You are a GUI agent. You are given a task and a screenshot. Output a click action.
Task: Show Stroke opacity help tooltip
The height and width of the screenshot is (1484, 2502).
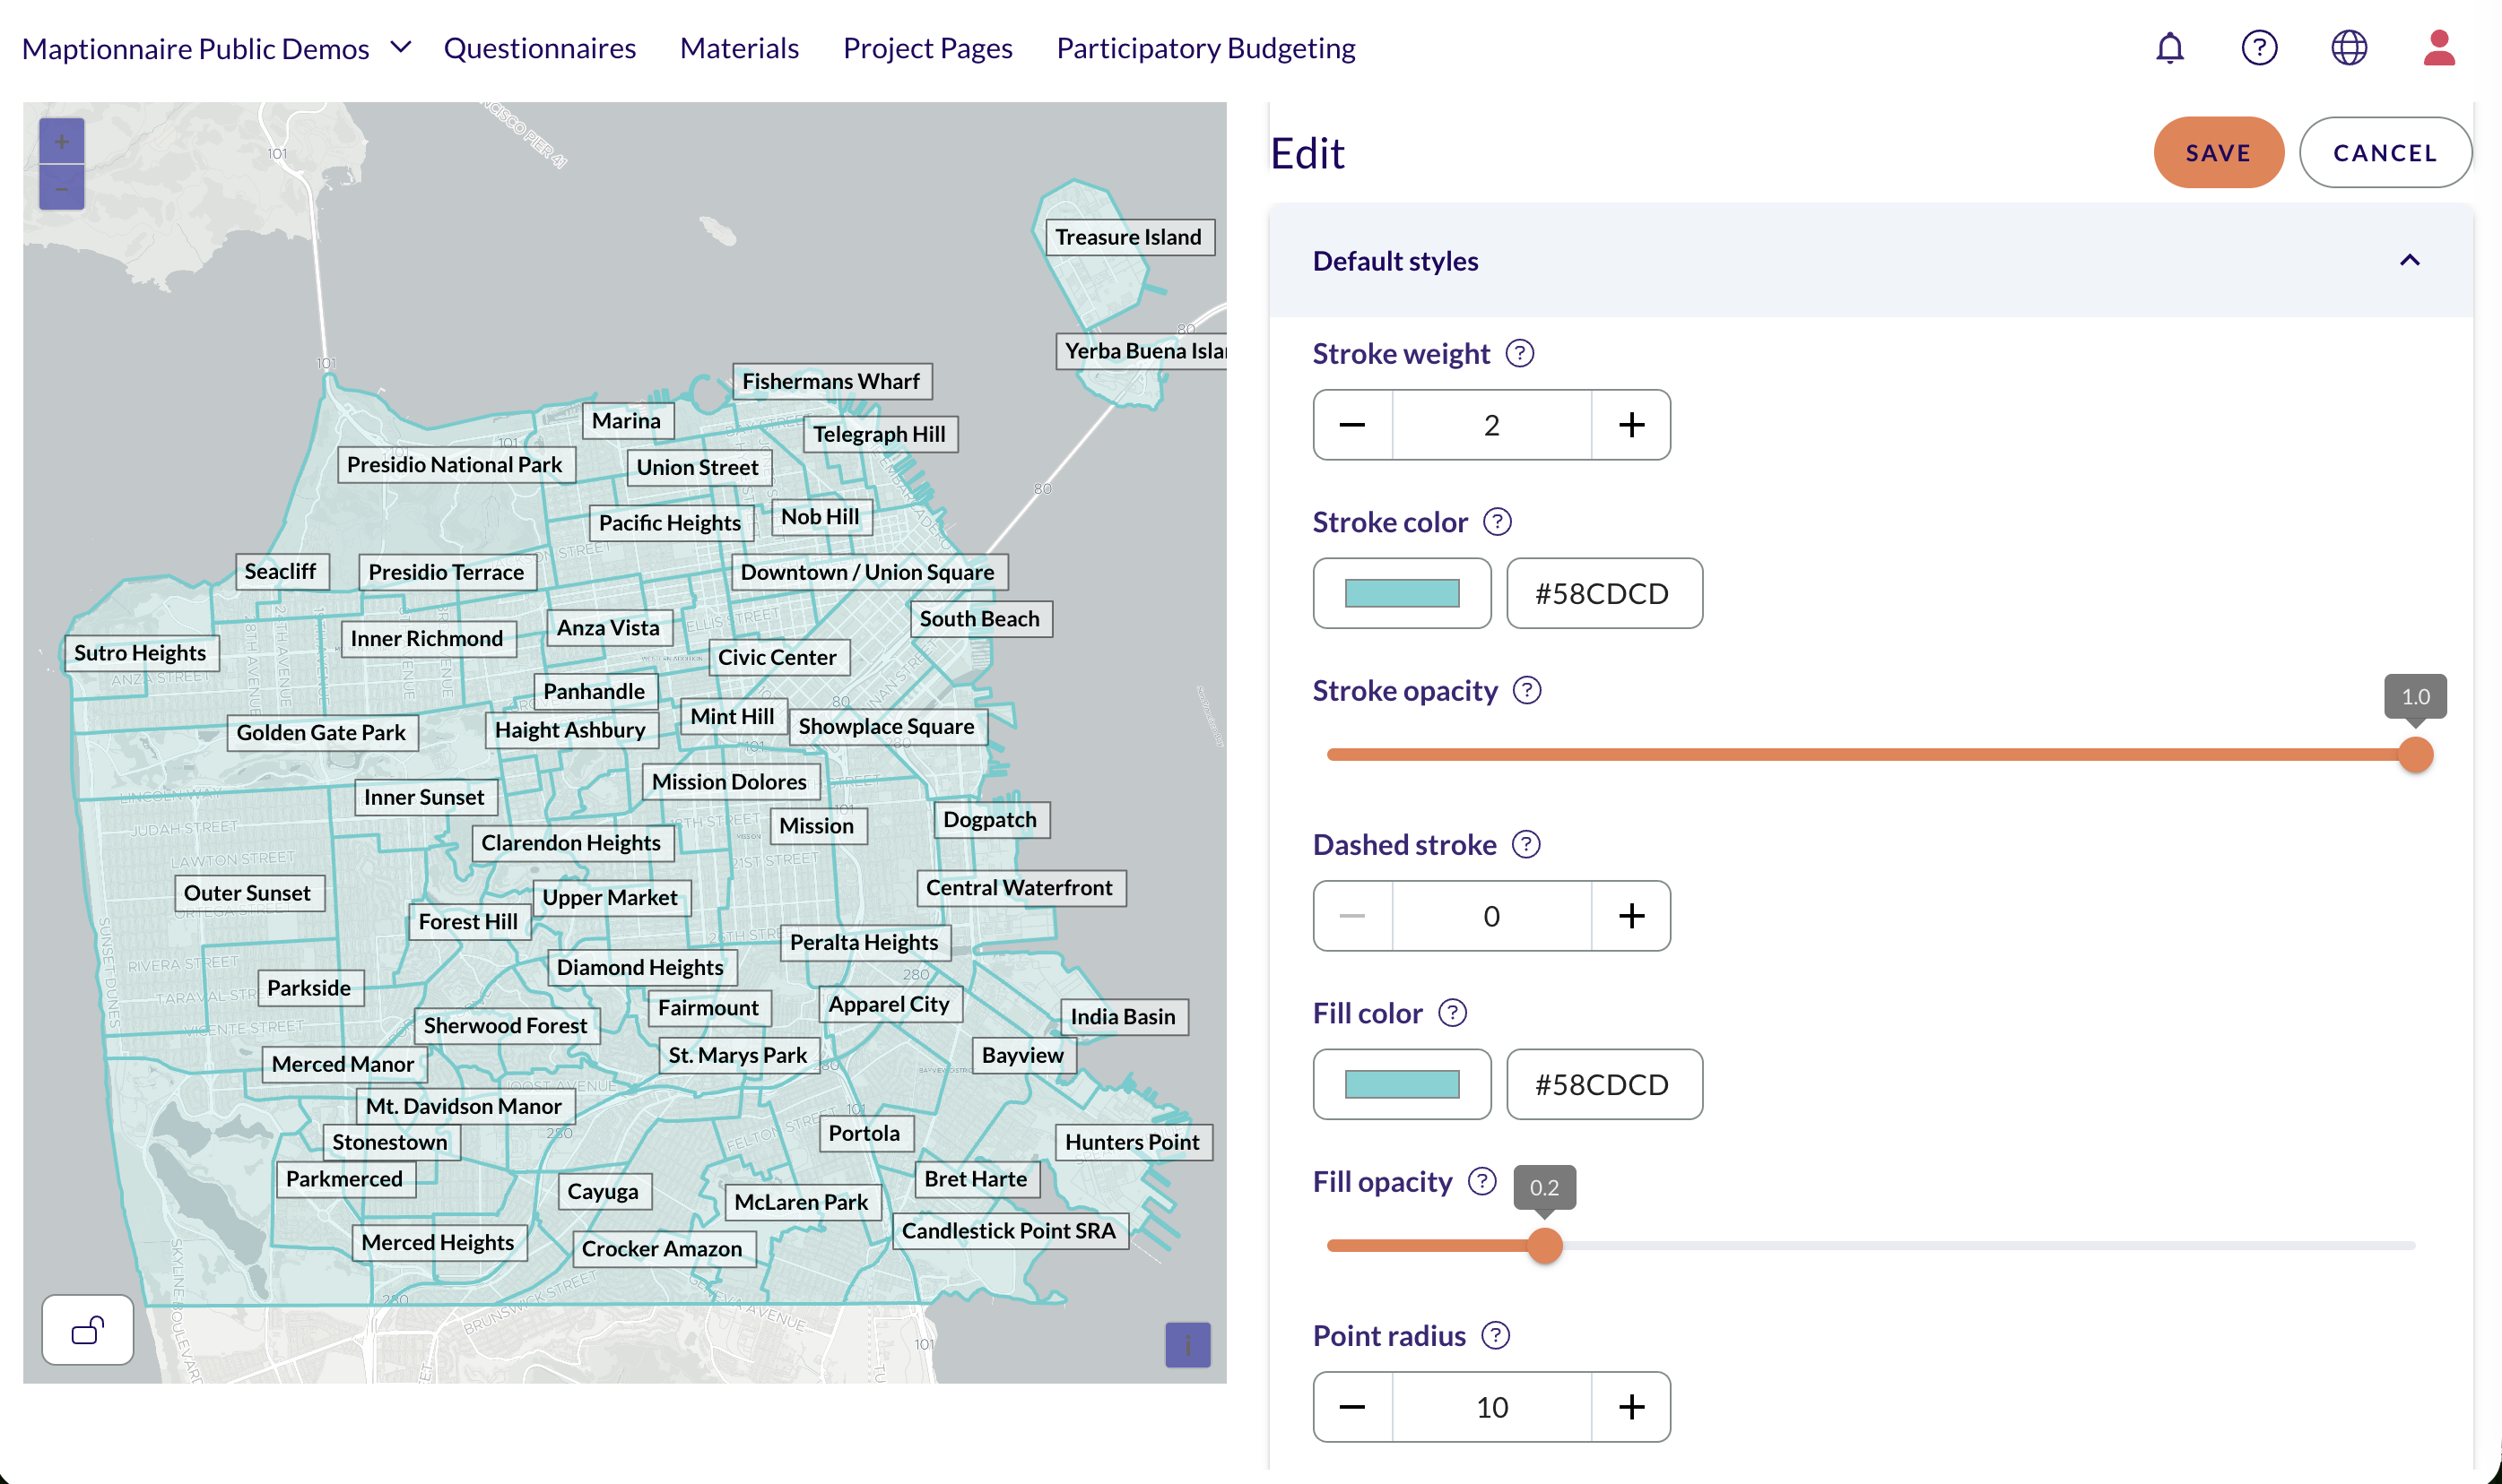pos(1526,690)
